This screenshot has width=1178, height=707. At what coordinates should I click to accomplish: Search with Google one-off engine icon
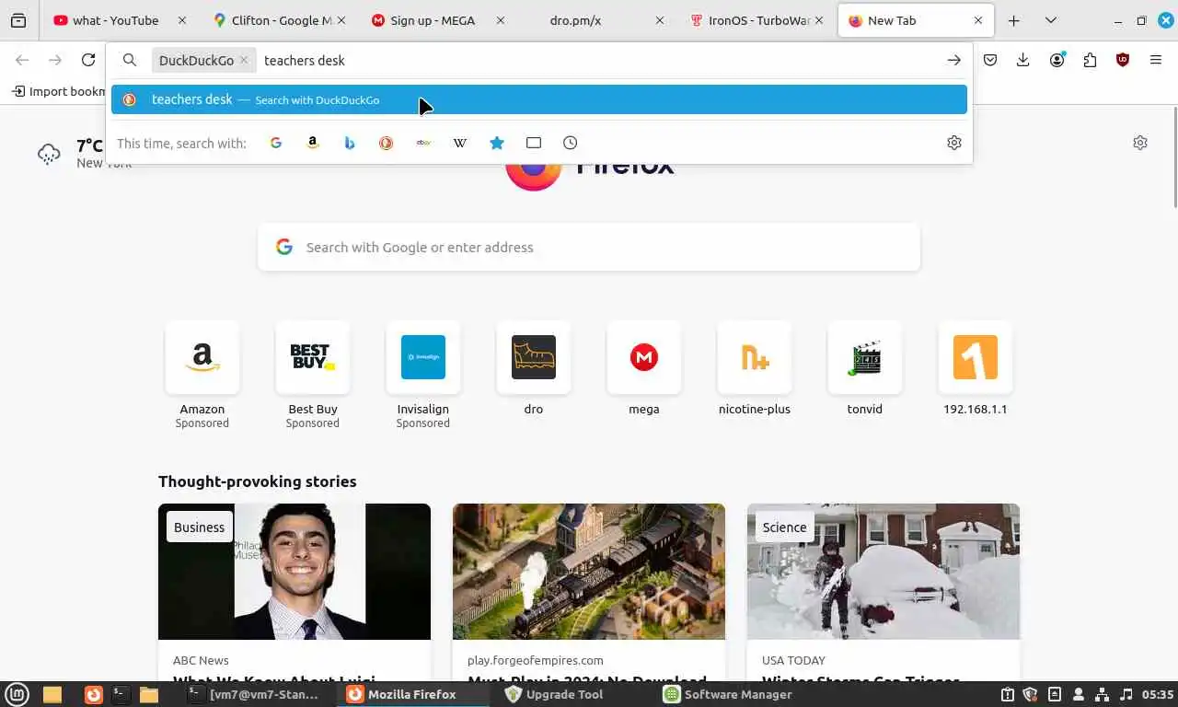pos(276,143)
